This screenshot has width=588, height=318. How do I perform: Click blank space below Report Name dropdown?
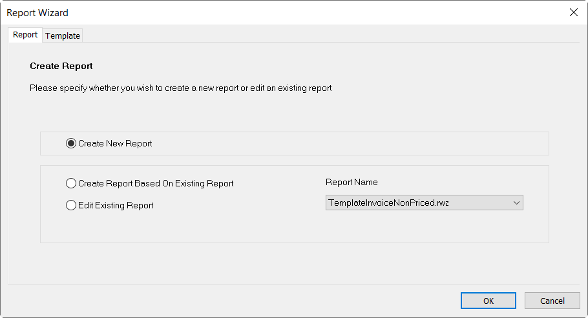424,226
